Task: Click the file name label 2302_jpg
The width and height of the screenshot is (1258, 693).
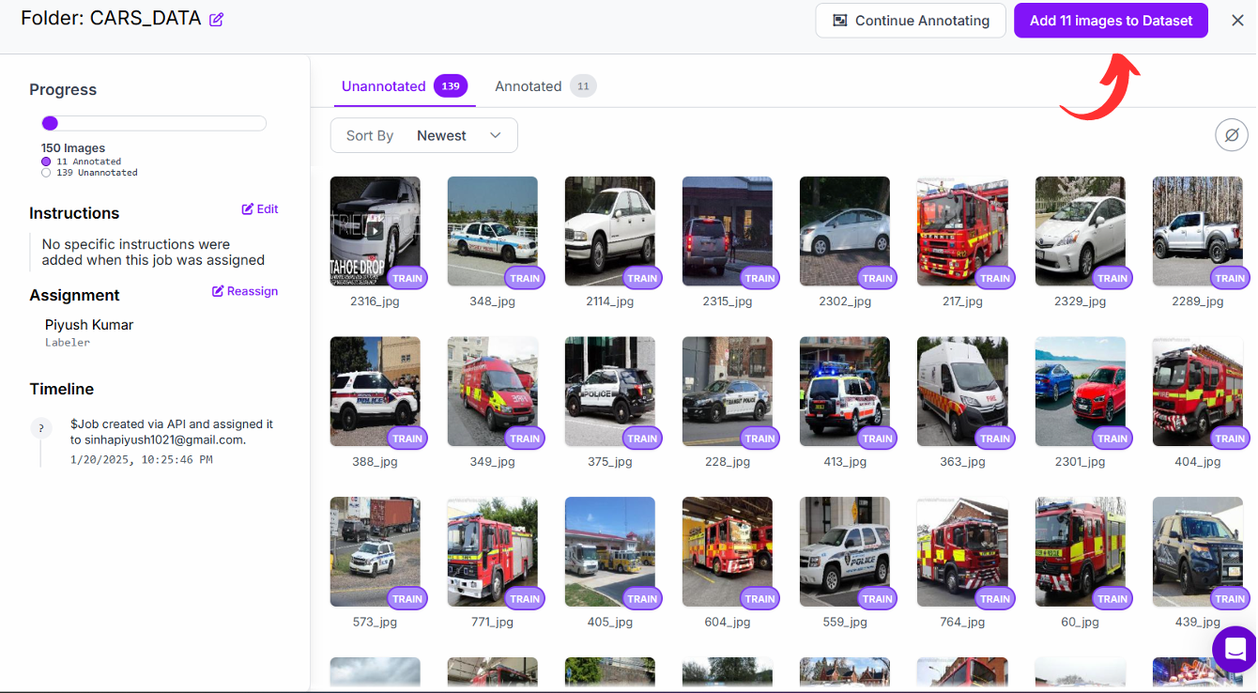Action: coord(845,301)
